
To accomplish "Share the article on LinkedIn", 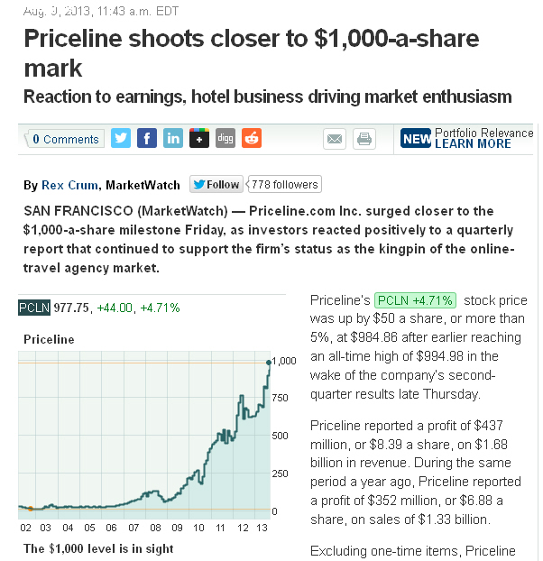I will (173, 138).
